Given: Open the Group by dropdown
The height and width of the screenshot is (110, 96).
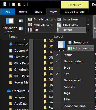Looking at the screenshot, I should [x=78, y=42].
